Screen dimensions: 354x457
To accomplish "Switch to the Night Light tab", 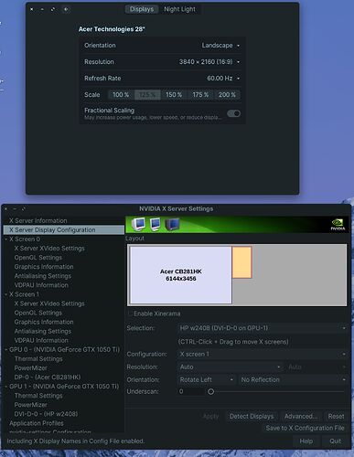I will (179, 9).
